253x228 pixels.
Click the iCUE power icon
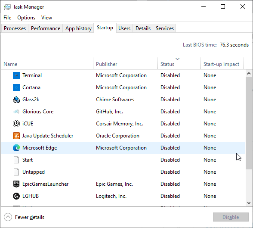(16, 124)
